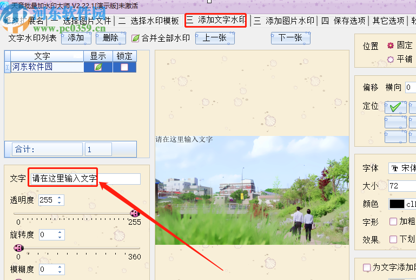Viewport: 416px width, 280px height.
Task: Select the 添加文字水印 tab
Action: coord(216,20)
